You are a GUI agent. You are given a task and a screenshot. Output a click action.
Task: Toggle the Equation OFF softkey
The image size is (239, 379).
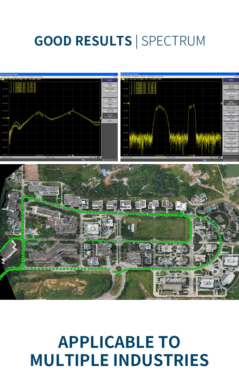pyautogui.click(x=231, y=129)
